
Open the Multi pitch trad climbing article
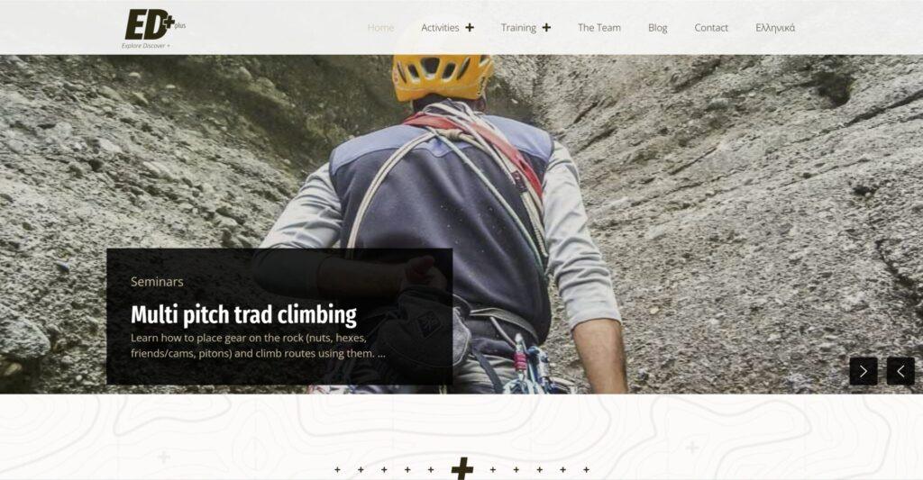click(243, 314)
